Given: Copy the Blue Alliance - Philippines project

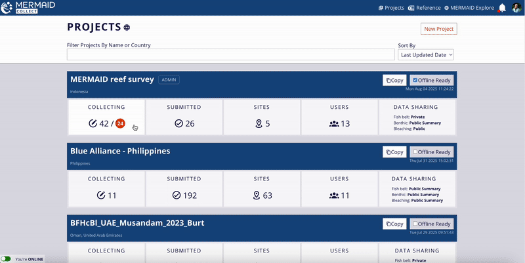Looking at the screenshot, I should [x=394, y=152].
